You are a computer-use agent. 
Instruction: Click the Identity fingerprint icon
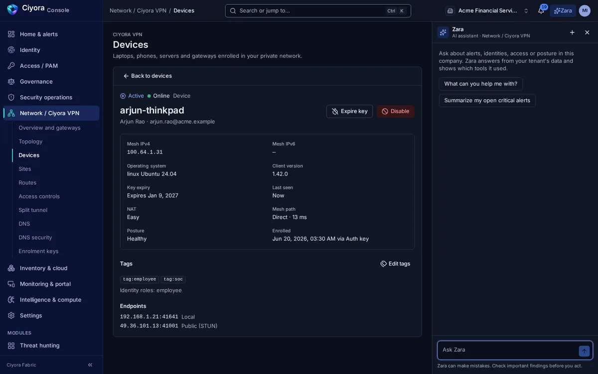tap(11, 50)
